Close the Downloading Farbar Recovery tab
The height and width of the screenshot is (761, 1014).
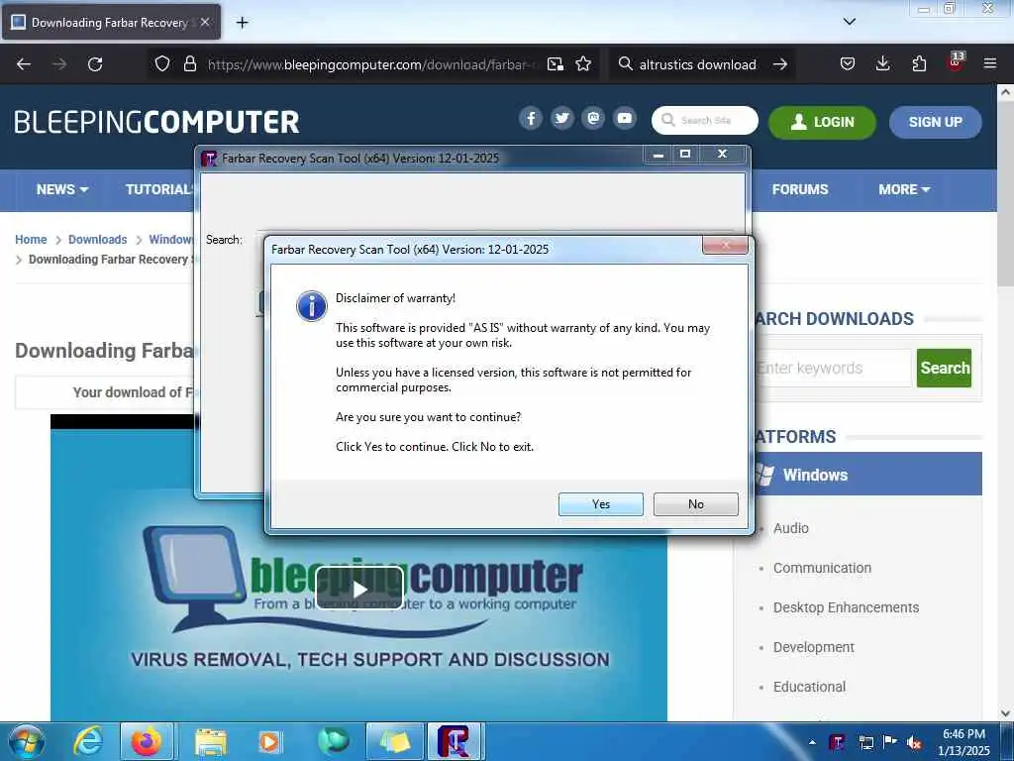pos(205,22)
